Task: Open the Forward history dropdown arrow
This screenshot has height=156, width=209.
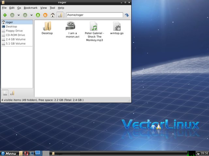Action: pyautogui.click(x=31, y=15)
